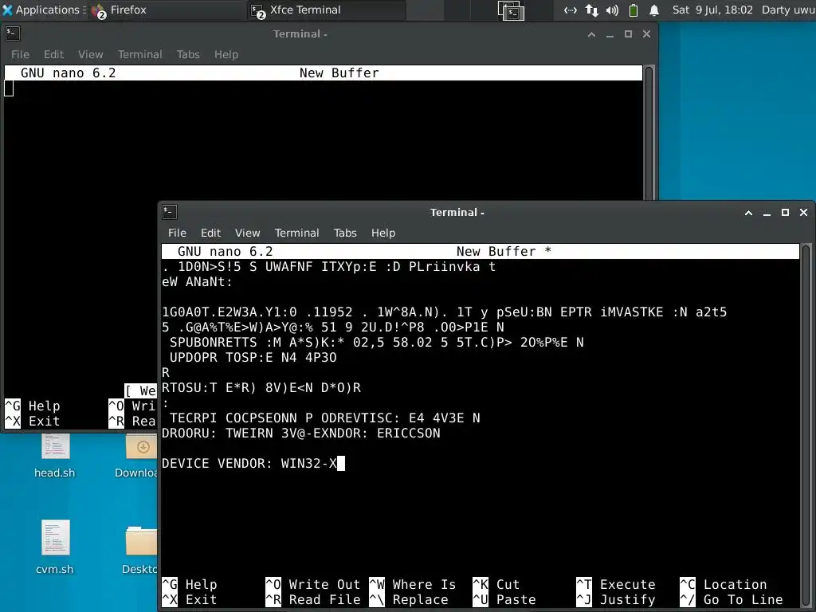Open Tabs menu in the front terminal
Screen dimensions: 816x612
345,233
